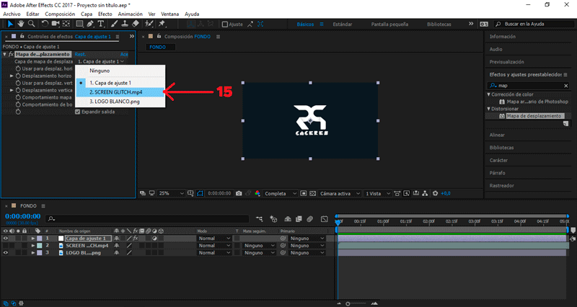Switch to the Estándar workspace

coord(342,25)
